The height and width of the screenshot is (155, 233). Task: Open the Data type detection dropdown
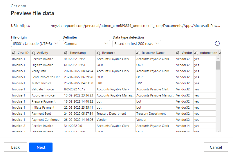tap(137, 44)
